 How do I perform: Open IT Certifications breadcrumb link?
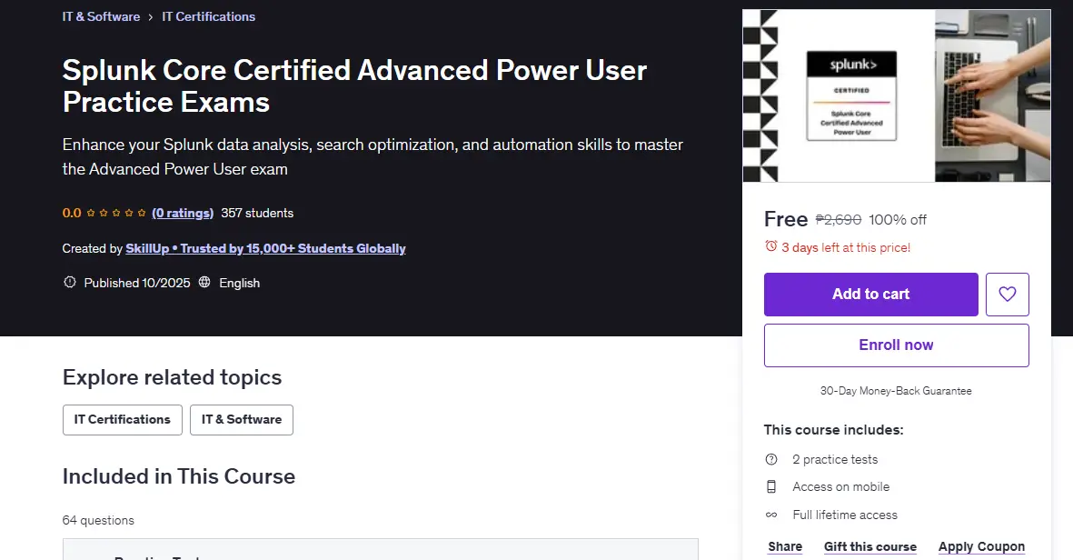click(209, 16)
